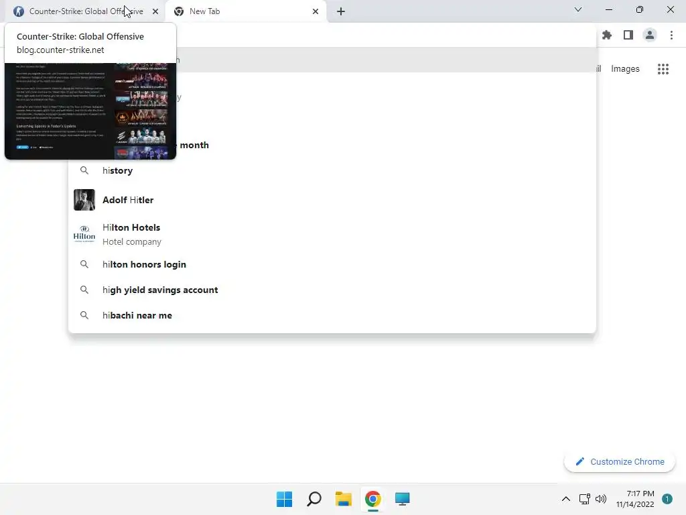
Task: Open Windows taskbar Search
Action: coord(314,499)
